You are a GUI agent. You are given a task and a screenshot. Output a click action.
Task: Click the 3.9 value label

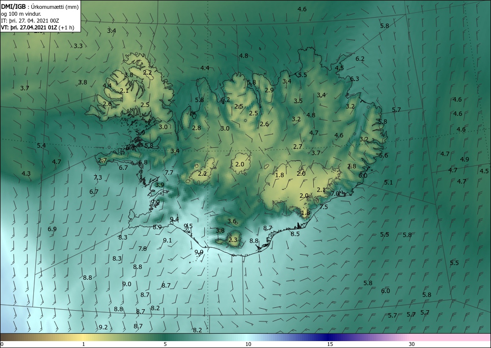pyautogui.click(x=160, y=185)
